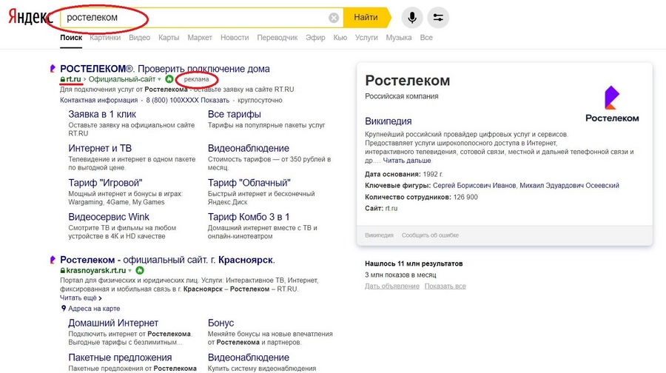Open Ростелеком официальный сайт Красноярск result
This screenshot has height=373, width=666.
tap(167, 260)
